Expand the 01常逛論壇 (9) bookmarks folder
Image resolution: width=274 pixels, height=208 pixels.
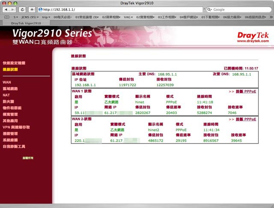(87, 17)
